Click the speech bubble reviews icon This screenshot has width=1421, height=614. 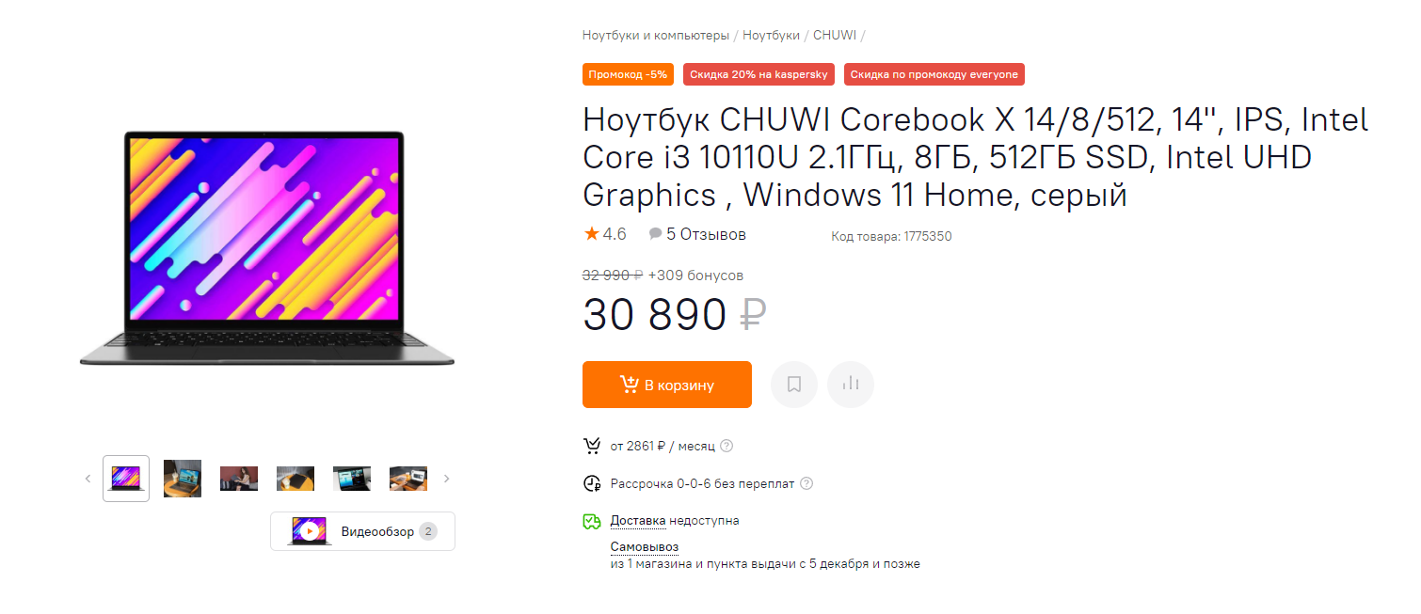pos(655,234)
